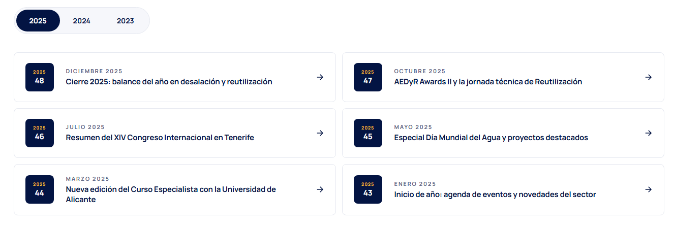
Task: Switch to the 2024 year tab
Action: tap(82, 21)
